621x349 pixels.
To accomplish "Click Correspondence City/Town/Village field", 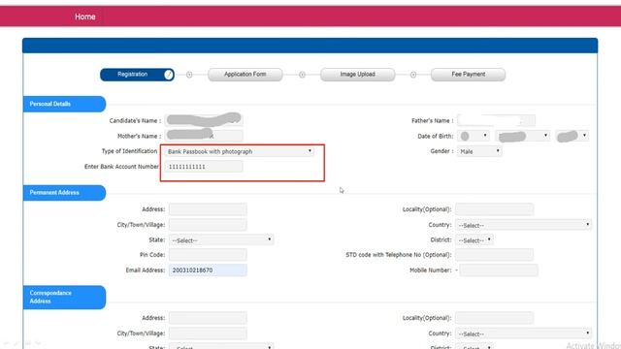I will click(208, 333).
